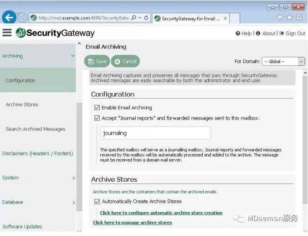Click the search magnifier in the address bar
The width and height of the screenshot is (308, 236).
pos(133,18)
